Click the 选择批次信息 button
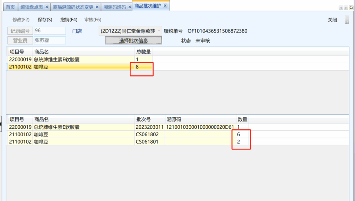The image size is (355, 201). click(133, 40)
